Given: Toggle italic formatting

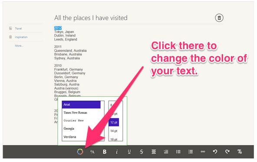Looking at the screenshot, I should click(117, 152).
